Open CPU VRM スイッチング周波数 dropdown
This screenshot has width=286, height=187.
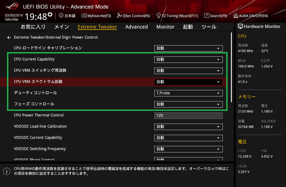[189, 71]
